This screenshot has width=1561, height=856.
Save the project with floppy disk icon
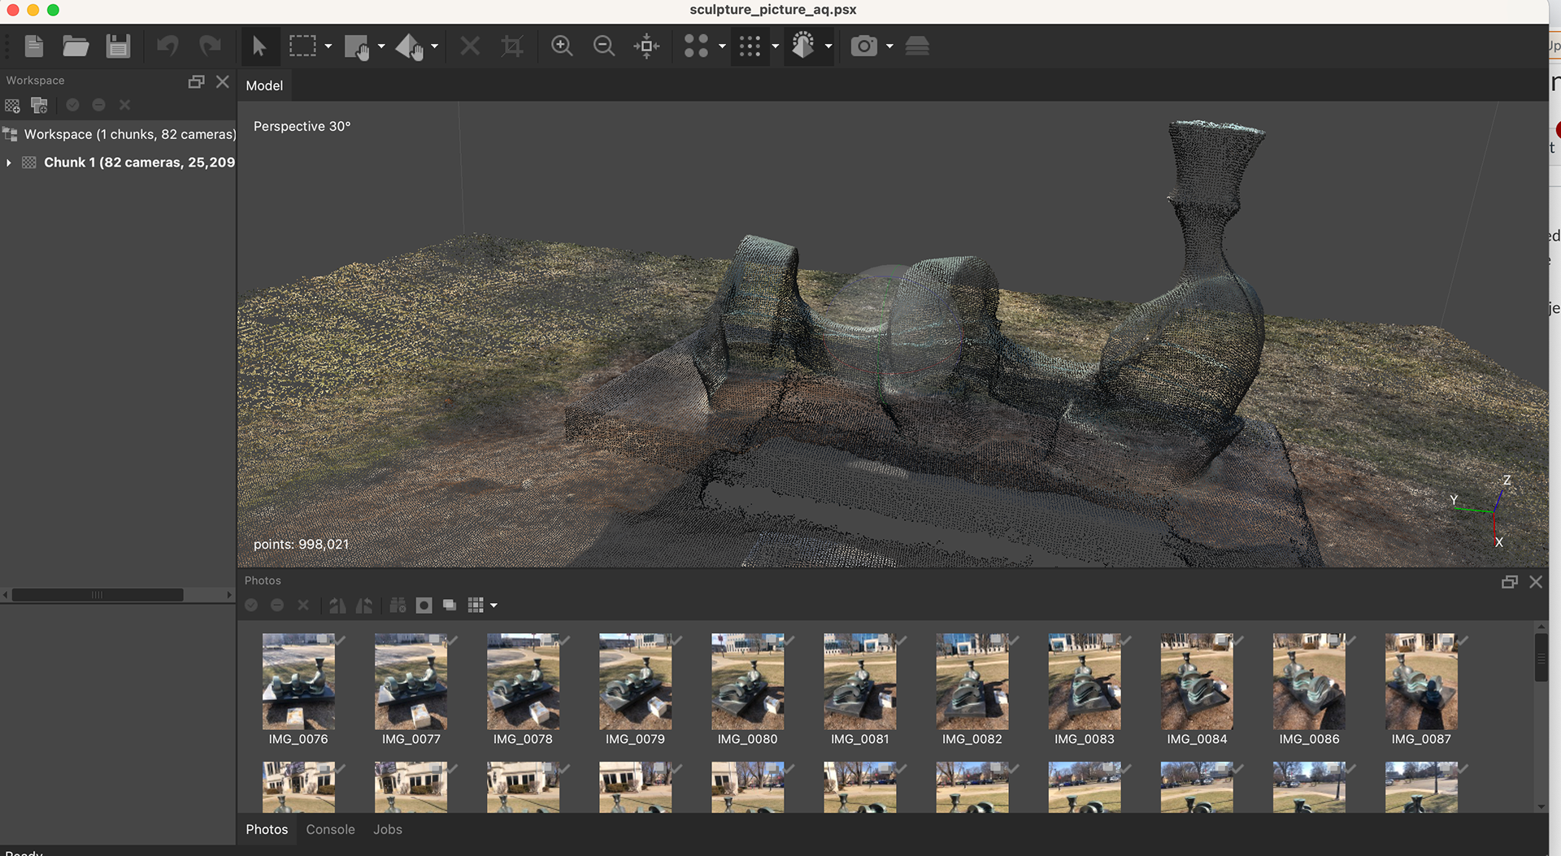click(x=118, y=46)
